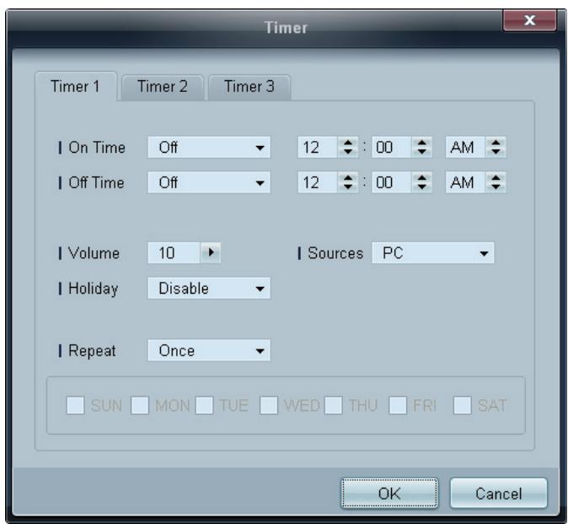Click the Off Time minute field showing 00
The height and width of the screenshot is (524, 568).
pos(392,182)
